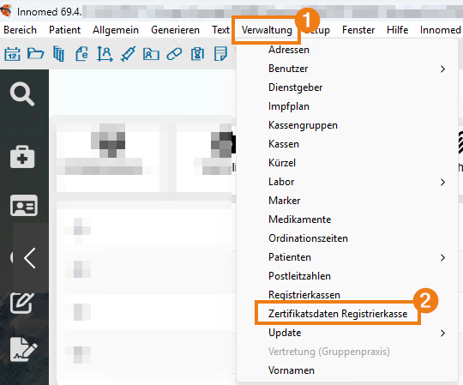463x385 pixels.
Task: Click the clipboard patient toolbar icon
Action: [197, 54]
